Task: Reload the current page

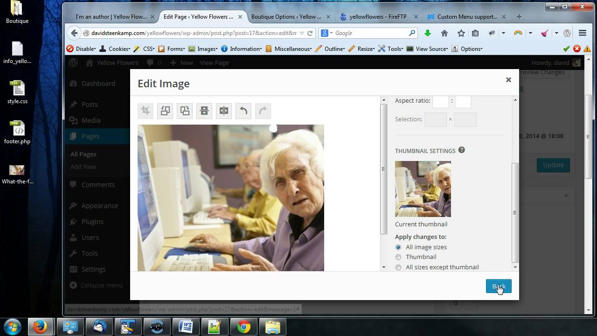Action: 310,33
